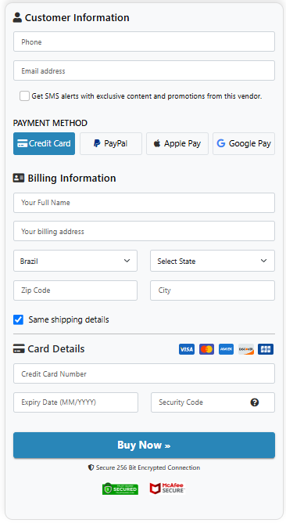The height and width of the screenshot is (523, 286).
Task: Click the McAfee Secure badge
Action: click(x=167, y=489)
